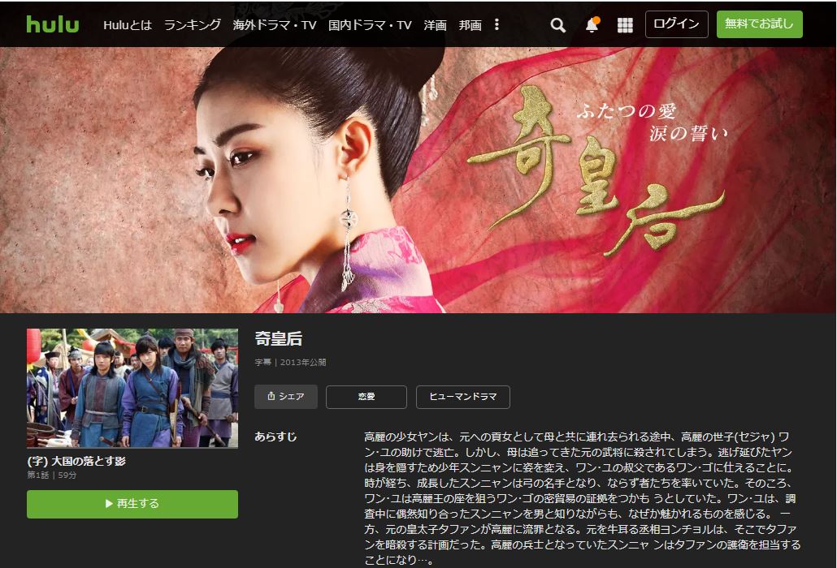837x568 pixels.
Task: Expand the three-dot more navigation menu
Action: pyautogui.click(x=497, y=24)
